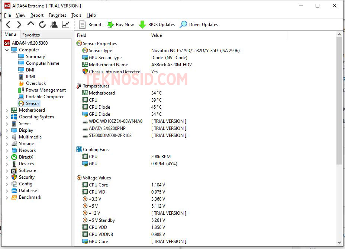This screenshot has height=249, width=345.
Task: Go back with the left arrow icon
Action: (x=8, y=25)
